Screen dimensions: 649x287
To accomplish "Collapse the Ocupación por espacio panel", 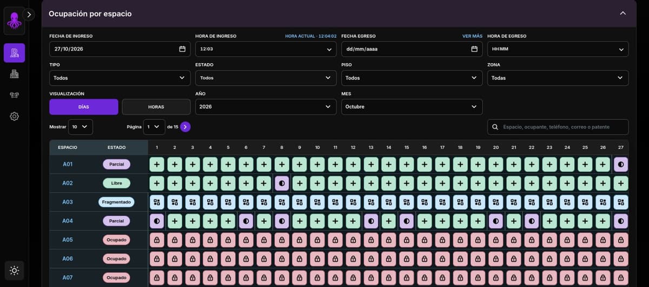I will click(622, 13).
